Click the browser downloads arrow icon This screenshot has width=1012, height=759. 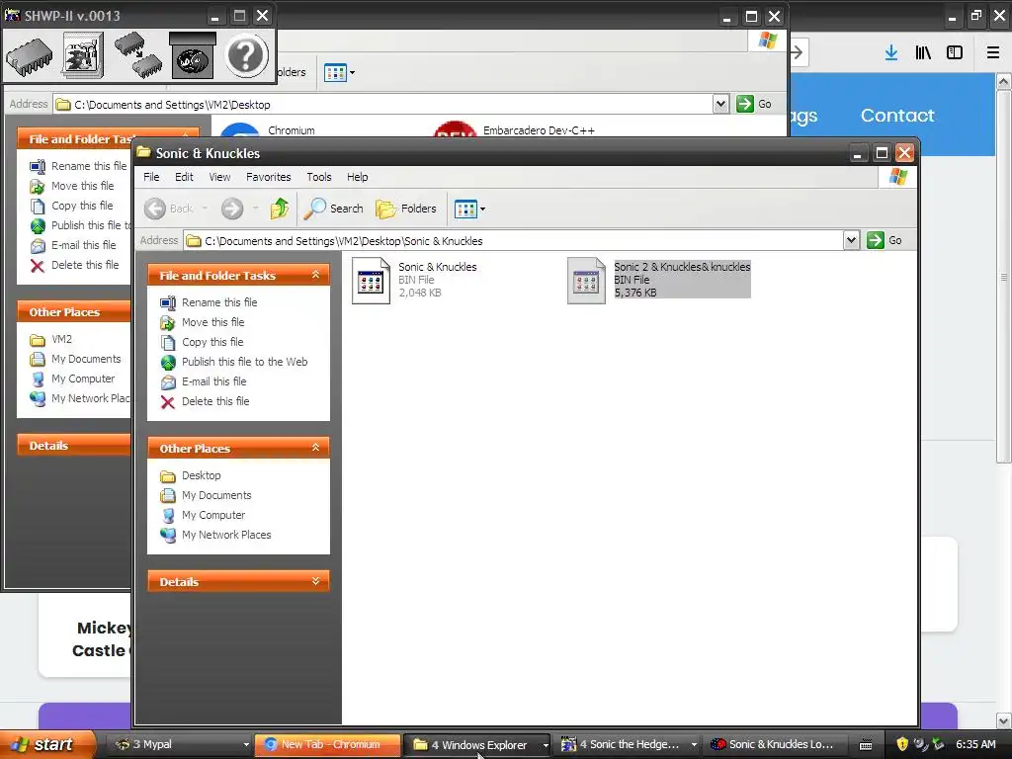891,53
